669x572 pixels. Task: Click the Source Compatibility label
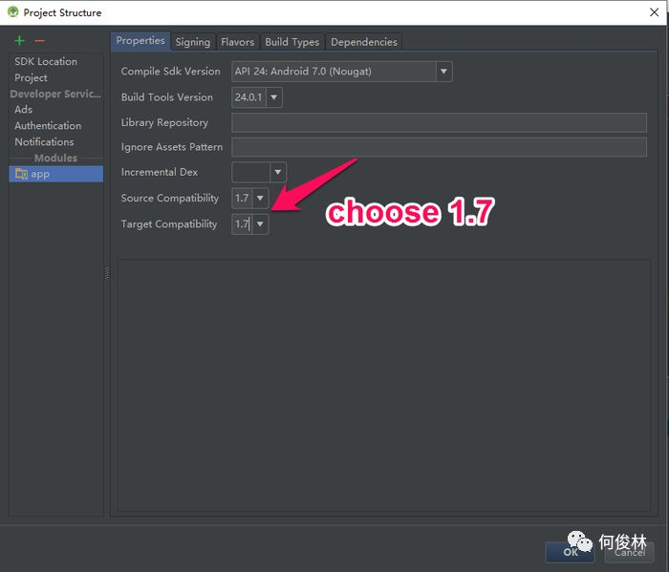click(x=170, y=199)
